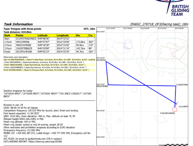Click the CUPRINA turnpoint label on map
The image size is (193, 146).
[x=101, y=60]
